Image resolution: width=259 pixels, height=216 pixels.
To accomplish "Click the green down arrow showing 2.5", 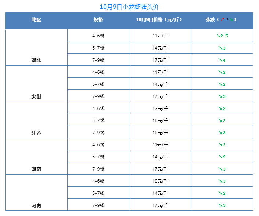I will point(218,36).
